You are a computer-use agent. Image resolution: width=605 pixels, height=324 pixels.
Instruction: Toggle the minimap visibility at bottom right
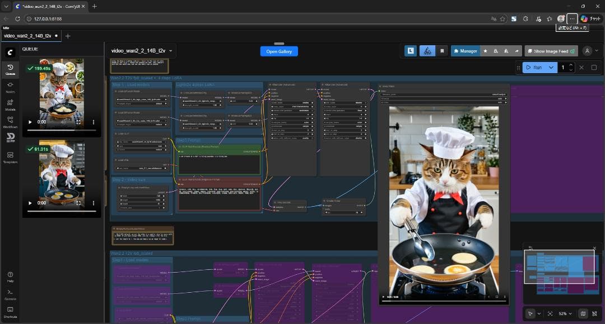pyautogui.click(x=583, y=313)
